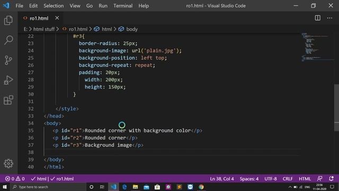The height and width of the screenshot is (191, 339).
Task: Click the html validation status item
Action: point(39,179)
